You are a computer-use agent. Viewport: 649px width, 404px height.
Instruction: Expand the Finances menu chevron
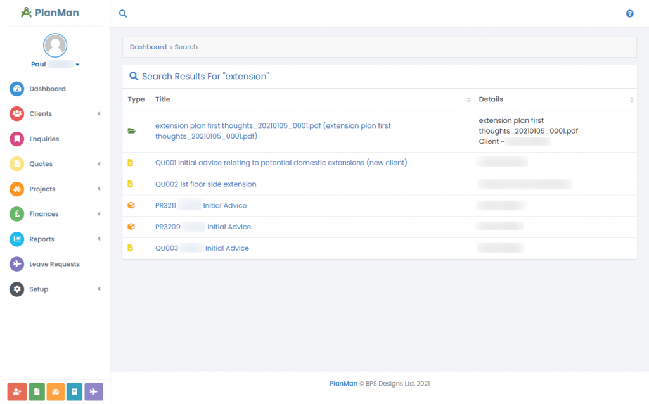99,214
